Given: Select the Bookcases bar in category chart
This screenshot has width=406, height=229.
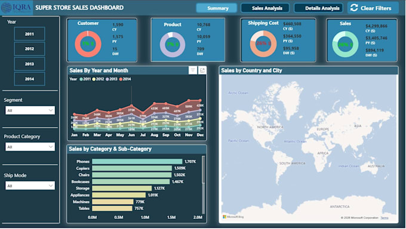Looking at the screenshot, I should click(131, 182).
